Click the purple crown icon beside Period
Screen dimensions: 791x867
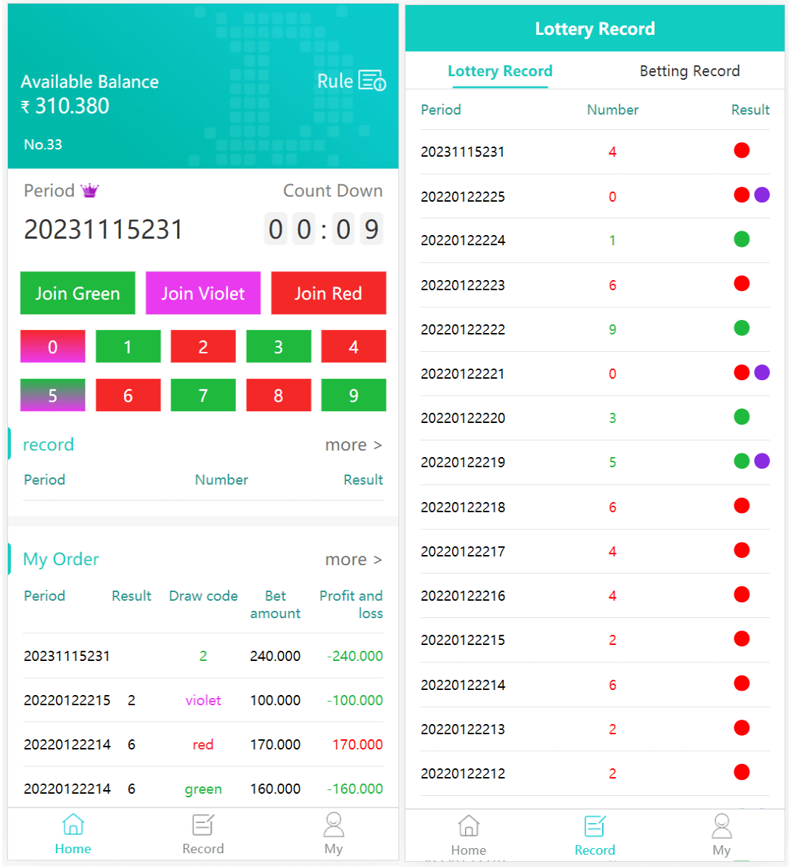[x=89, y=191]
